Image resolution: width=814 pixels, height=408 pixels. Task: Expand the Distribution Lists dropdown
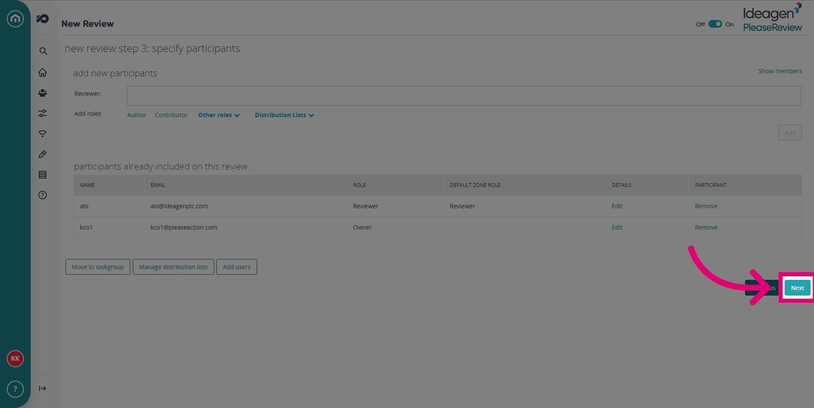pos(284,115)
